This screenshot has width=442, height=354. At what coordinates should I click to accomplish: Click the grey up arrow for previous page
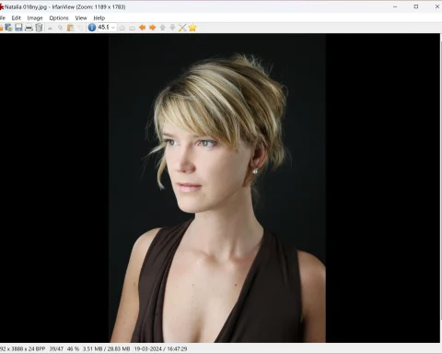point(163,28)
